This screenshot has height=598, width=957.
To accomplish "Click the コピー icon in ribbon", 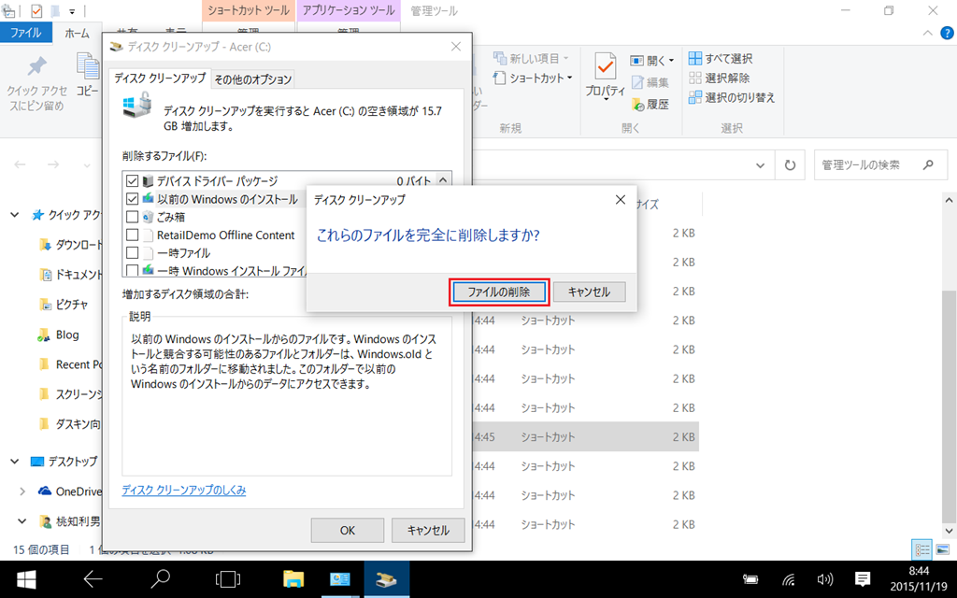I will pos(88,66).
